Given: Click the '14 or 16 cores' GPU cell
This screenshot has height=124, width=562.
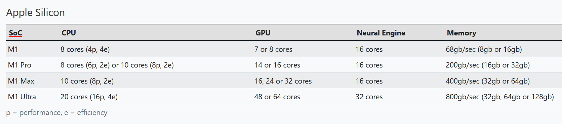Looking at the screenshot, I should pos(277,65).
